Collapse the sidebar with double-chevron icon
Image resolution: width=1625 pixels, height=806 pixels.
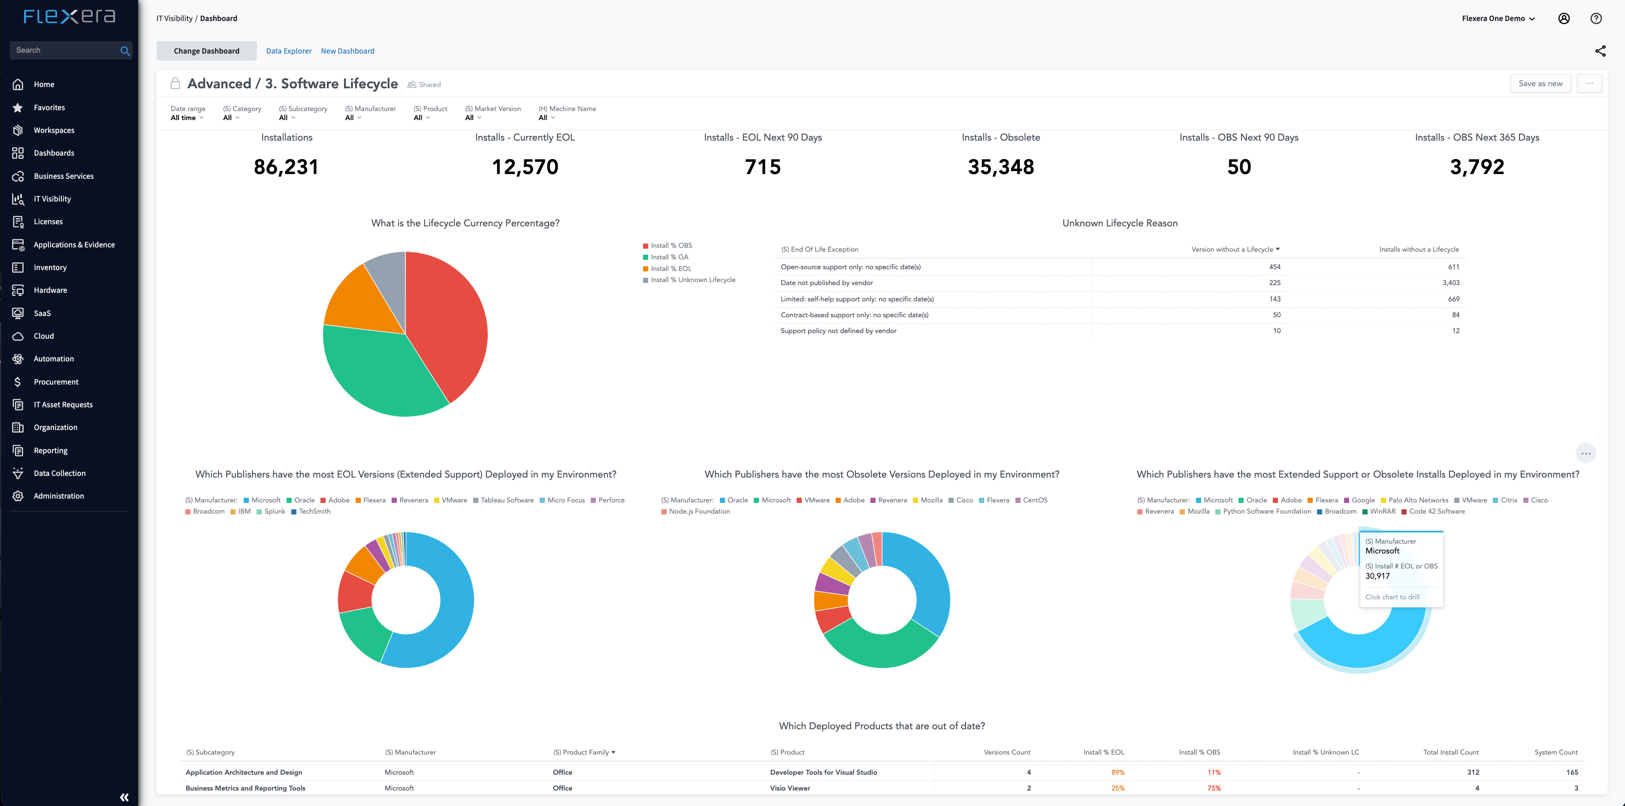tap(124, 797)
